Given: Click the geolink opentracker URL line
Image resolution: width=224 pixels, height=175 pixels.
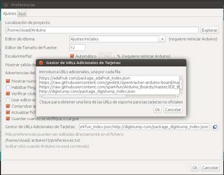Looking at the screenshot, I should tap(109, 82).
